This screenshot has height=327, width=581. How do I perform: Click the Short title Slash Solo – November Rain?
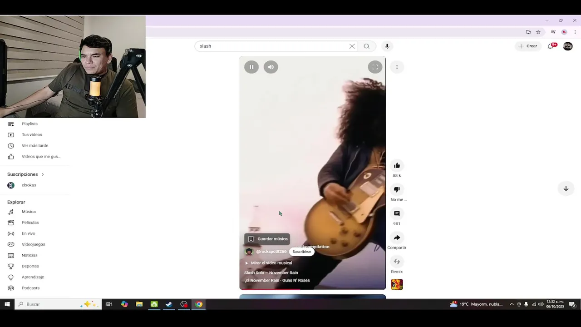coord(271,272)
